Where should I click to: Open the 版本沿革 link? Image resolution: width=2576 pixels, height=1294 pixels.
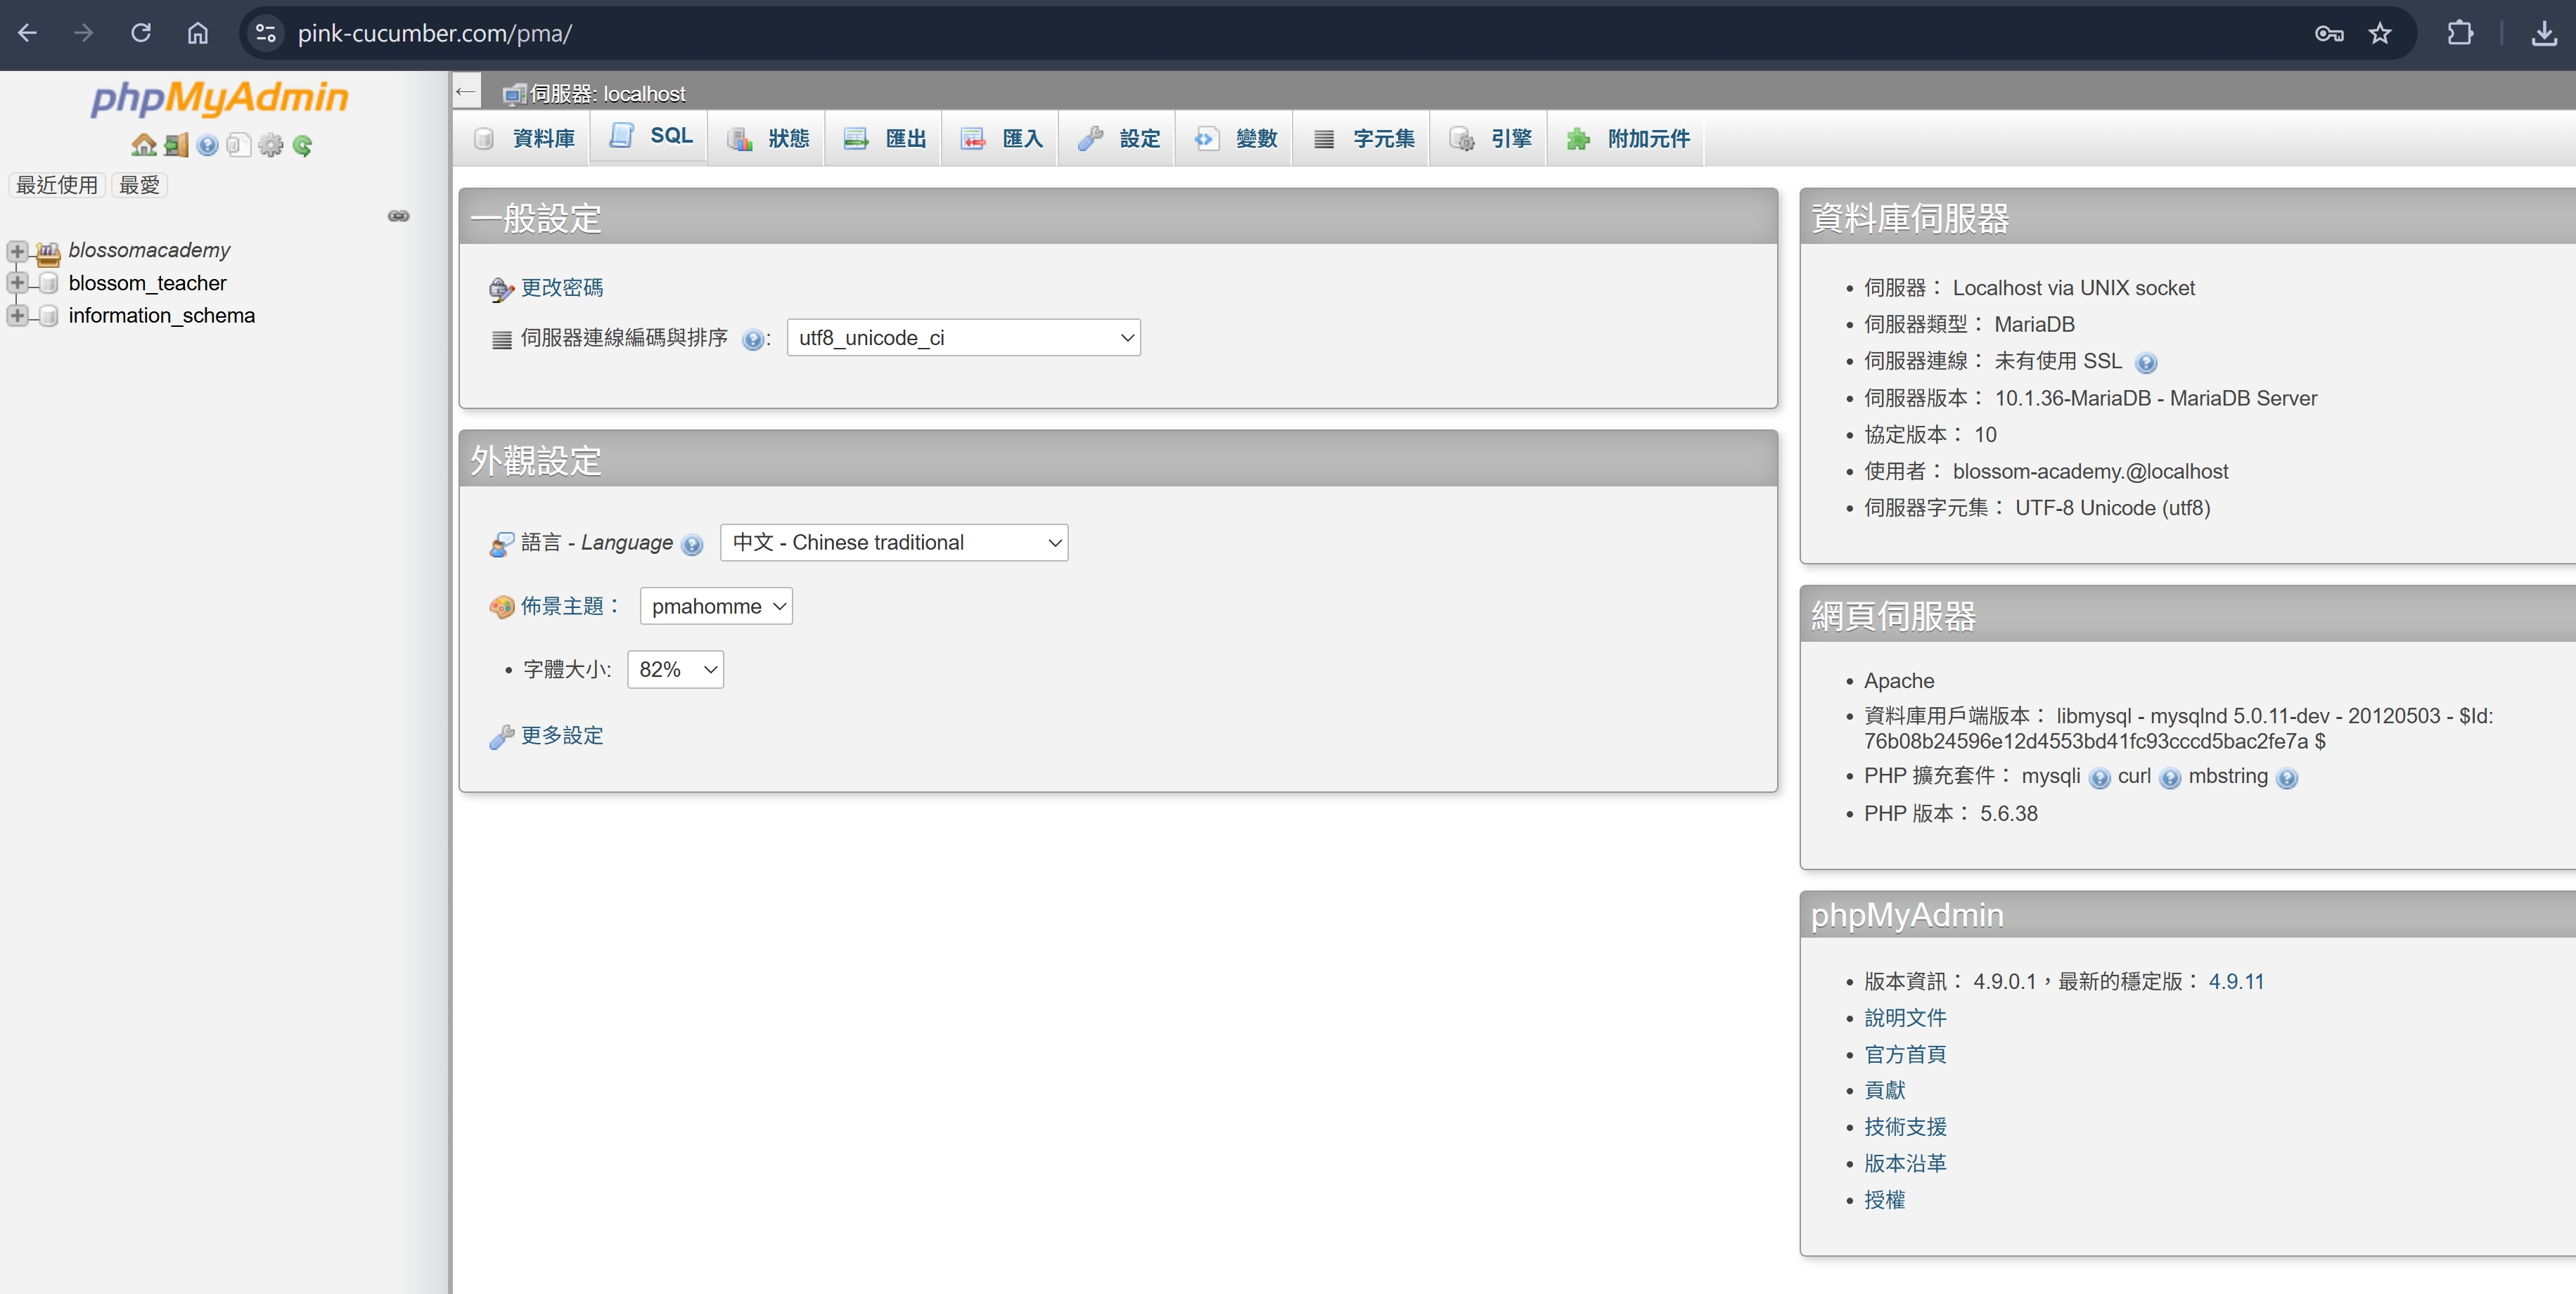(x=1905, y=1163)
